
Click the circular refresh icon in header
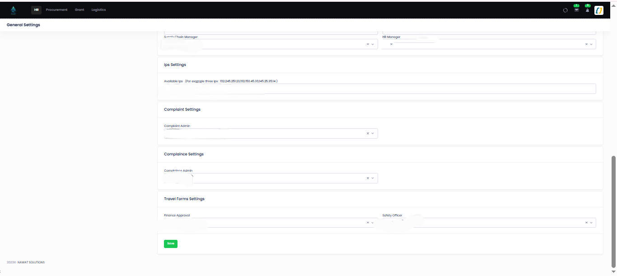[x=565, y=10]
